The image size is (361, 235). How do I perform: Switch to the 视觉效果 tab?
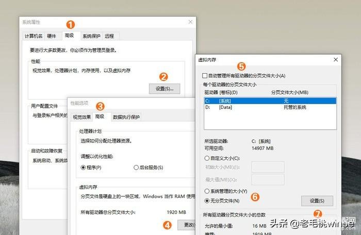81,117
